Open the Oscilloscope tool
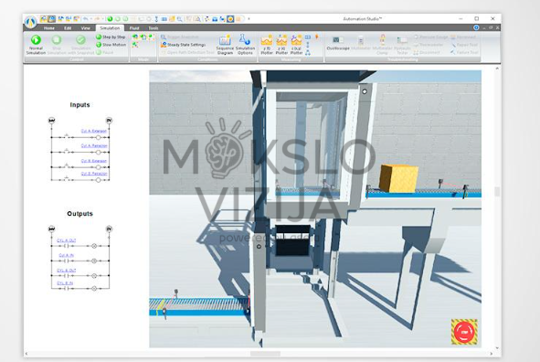540x362 pixels. 337,43
